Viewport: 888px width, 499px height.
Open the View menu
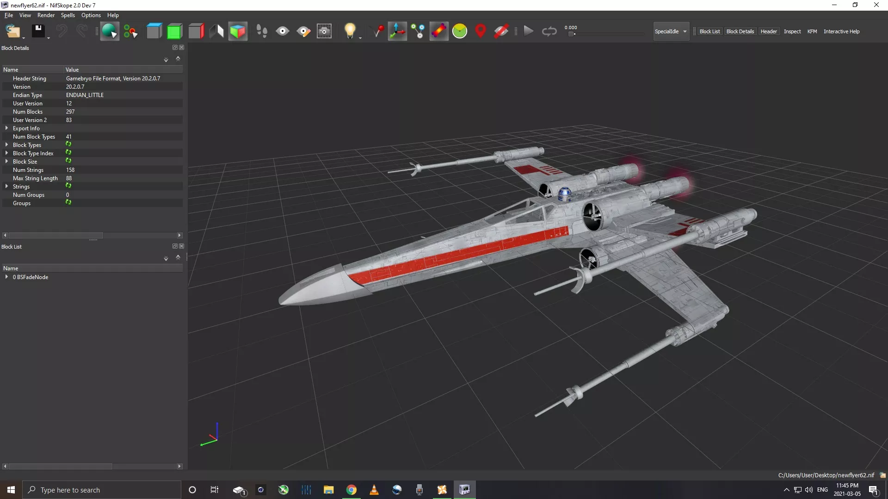[x=25, y=15]
